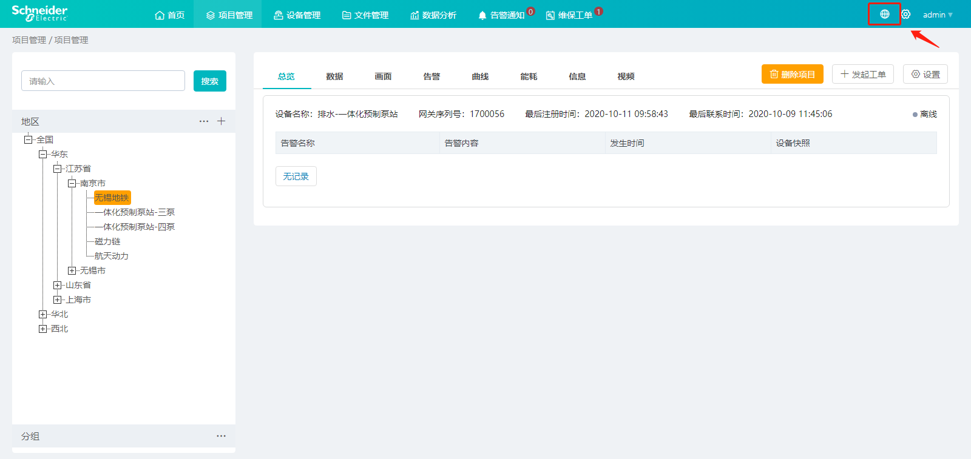This screenshot has width=971, height=459.
Task: Click the 0 badge on 告警通知
Action: click(x=530, y=12)
